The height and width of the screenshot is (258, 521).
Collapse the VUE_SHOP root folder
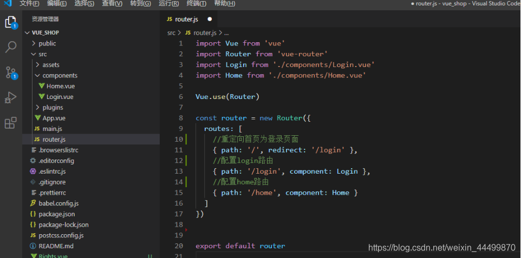[27, 32]
